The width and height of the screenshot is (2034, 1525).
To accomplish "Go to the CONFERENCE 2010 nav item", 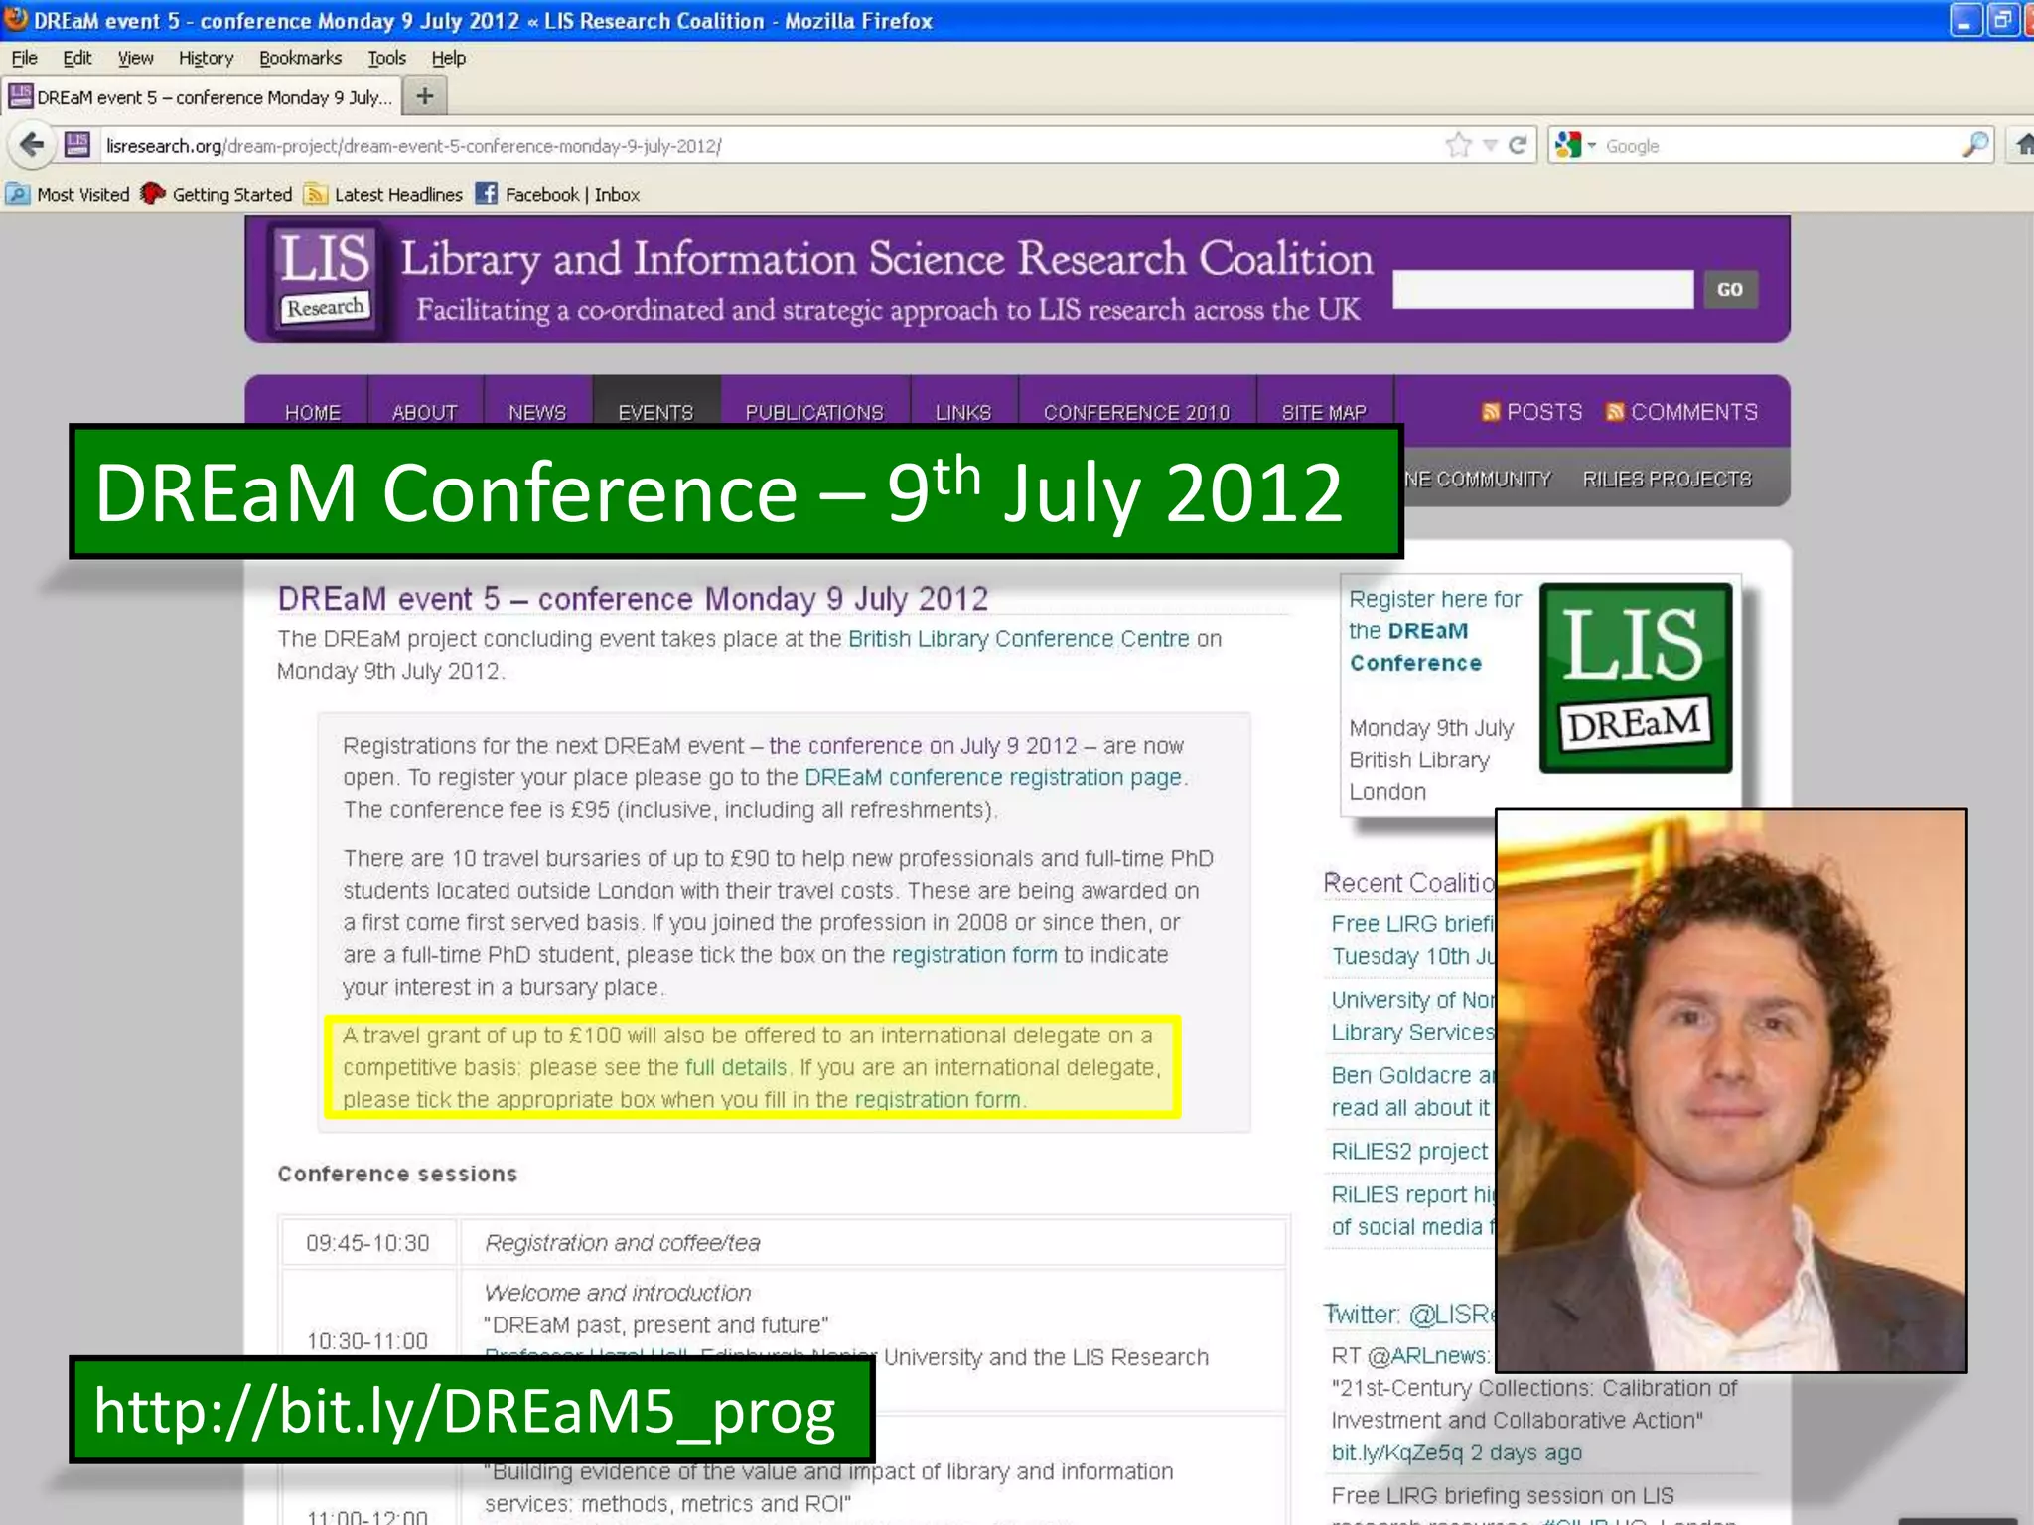I will 1136,412.
